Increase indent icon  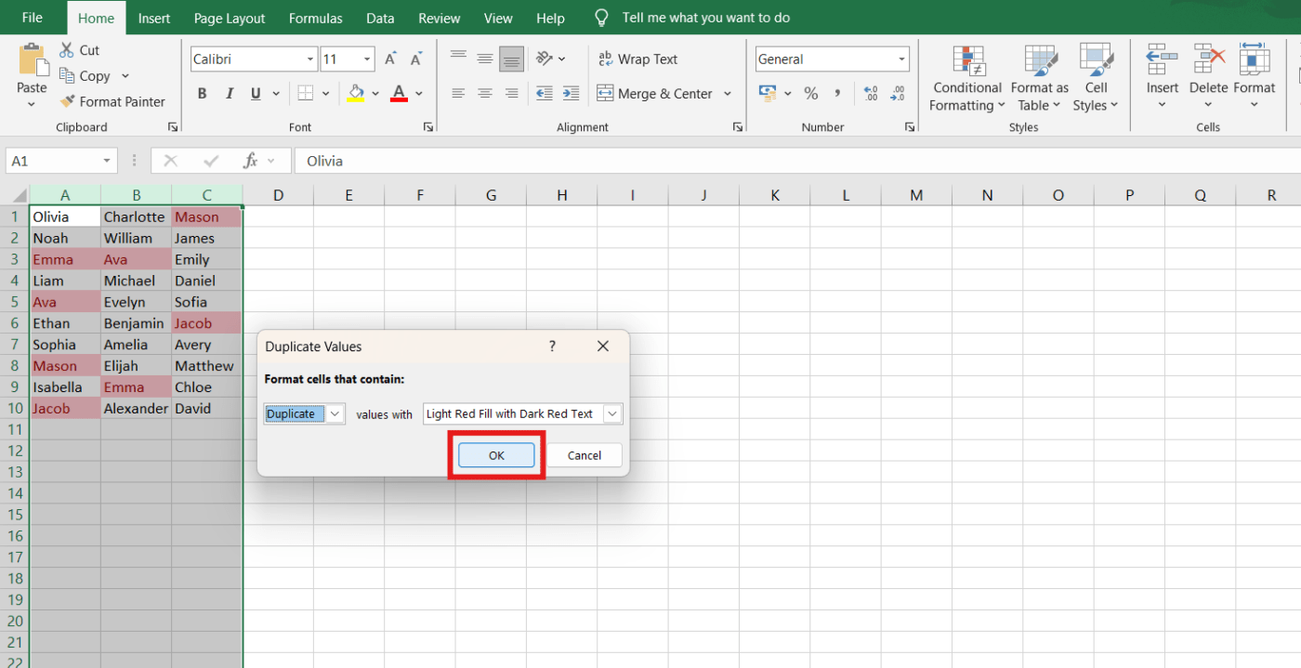tap(572, 94)
